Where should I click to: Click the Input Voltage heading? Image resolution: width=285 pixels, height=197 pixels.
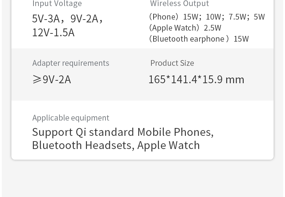pyautogui.click(x=57, y=4)
